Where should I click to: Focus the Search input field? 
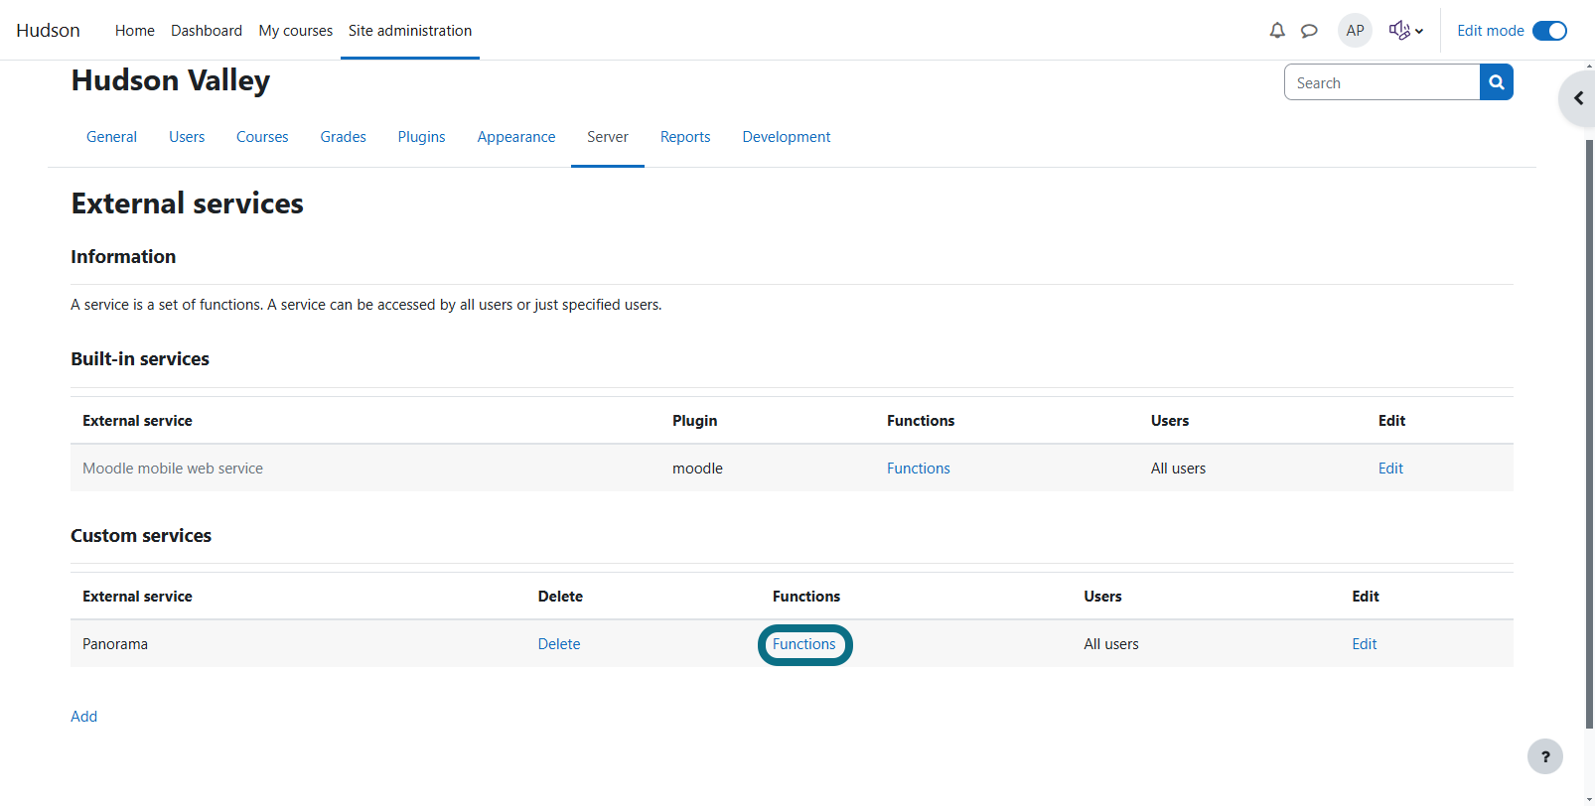tap(1382, 82)
